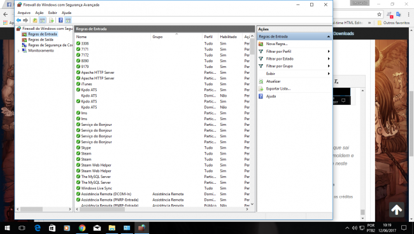Image resolution: width=414 pixels, height=234 pixels.
Task: Select the 3306 inbound rule
Action: (85, 43)
